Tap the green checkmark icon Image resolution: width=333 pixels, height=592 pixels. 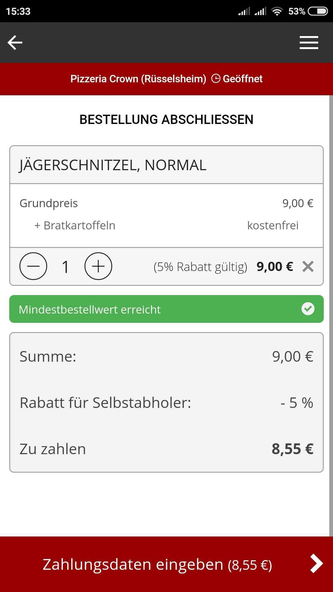coord(308,309)
